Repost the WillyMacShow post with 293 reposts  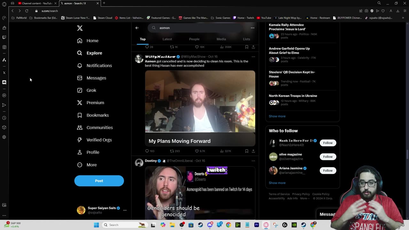click(175, 151)
